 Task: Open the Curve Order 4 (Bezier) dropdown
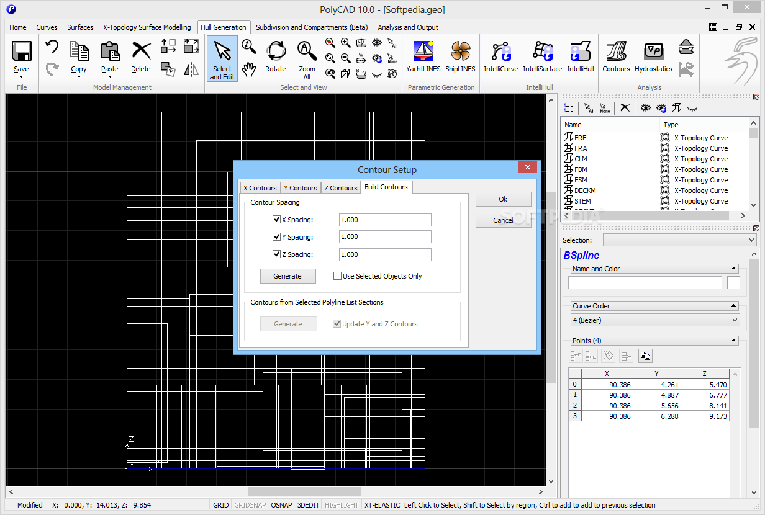(x=655, y=320)
